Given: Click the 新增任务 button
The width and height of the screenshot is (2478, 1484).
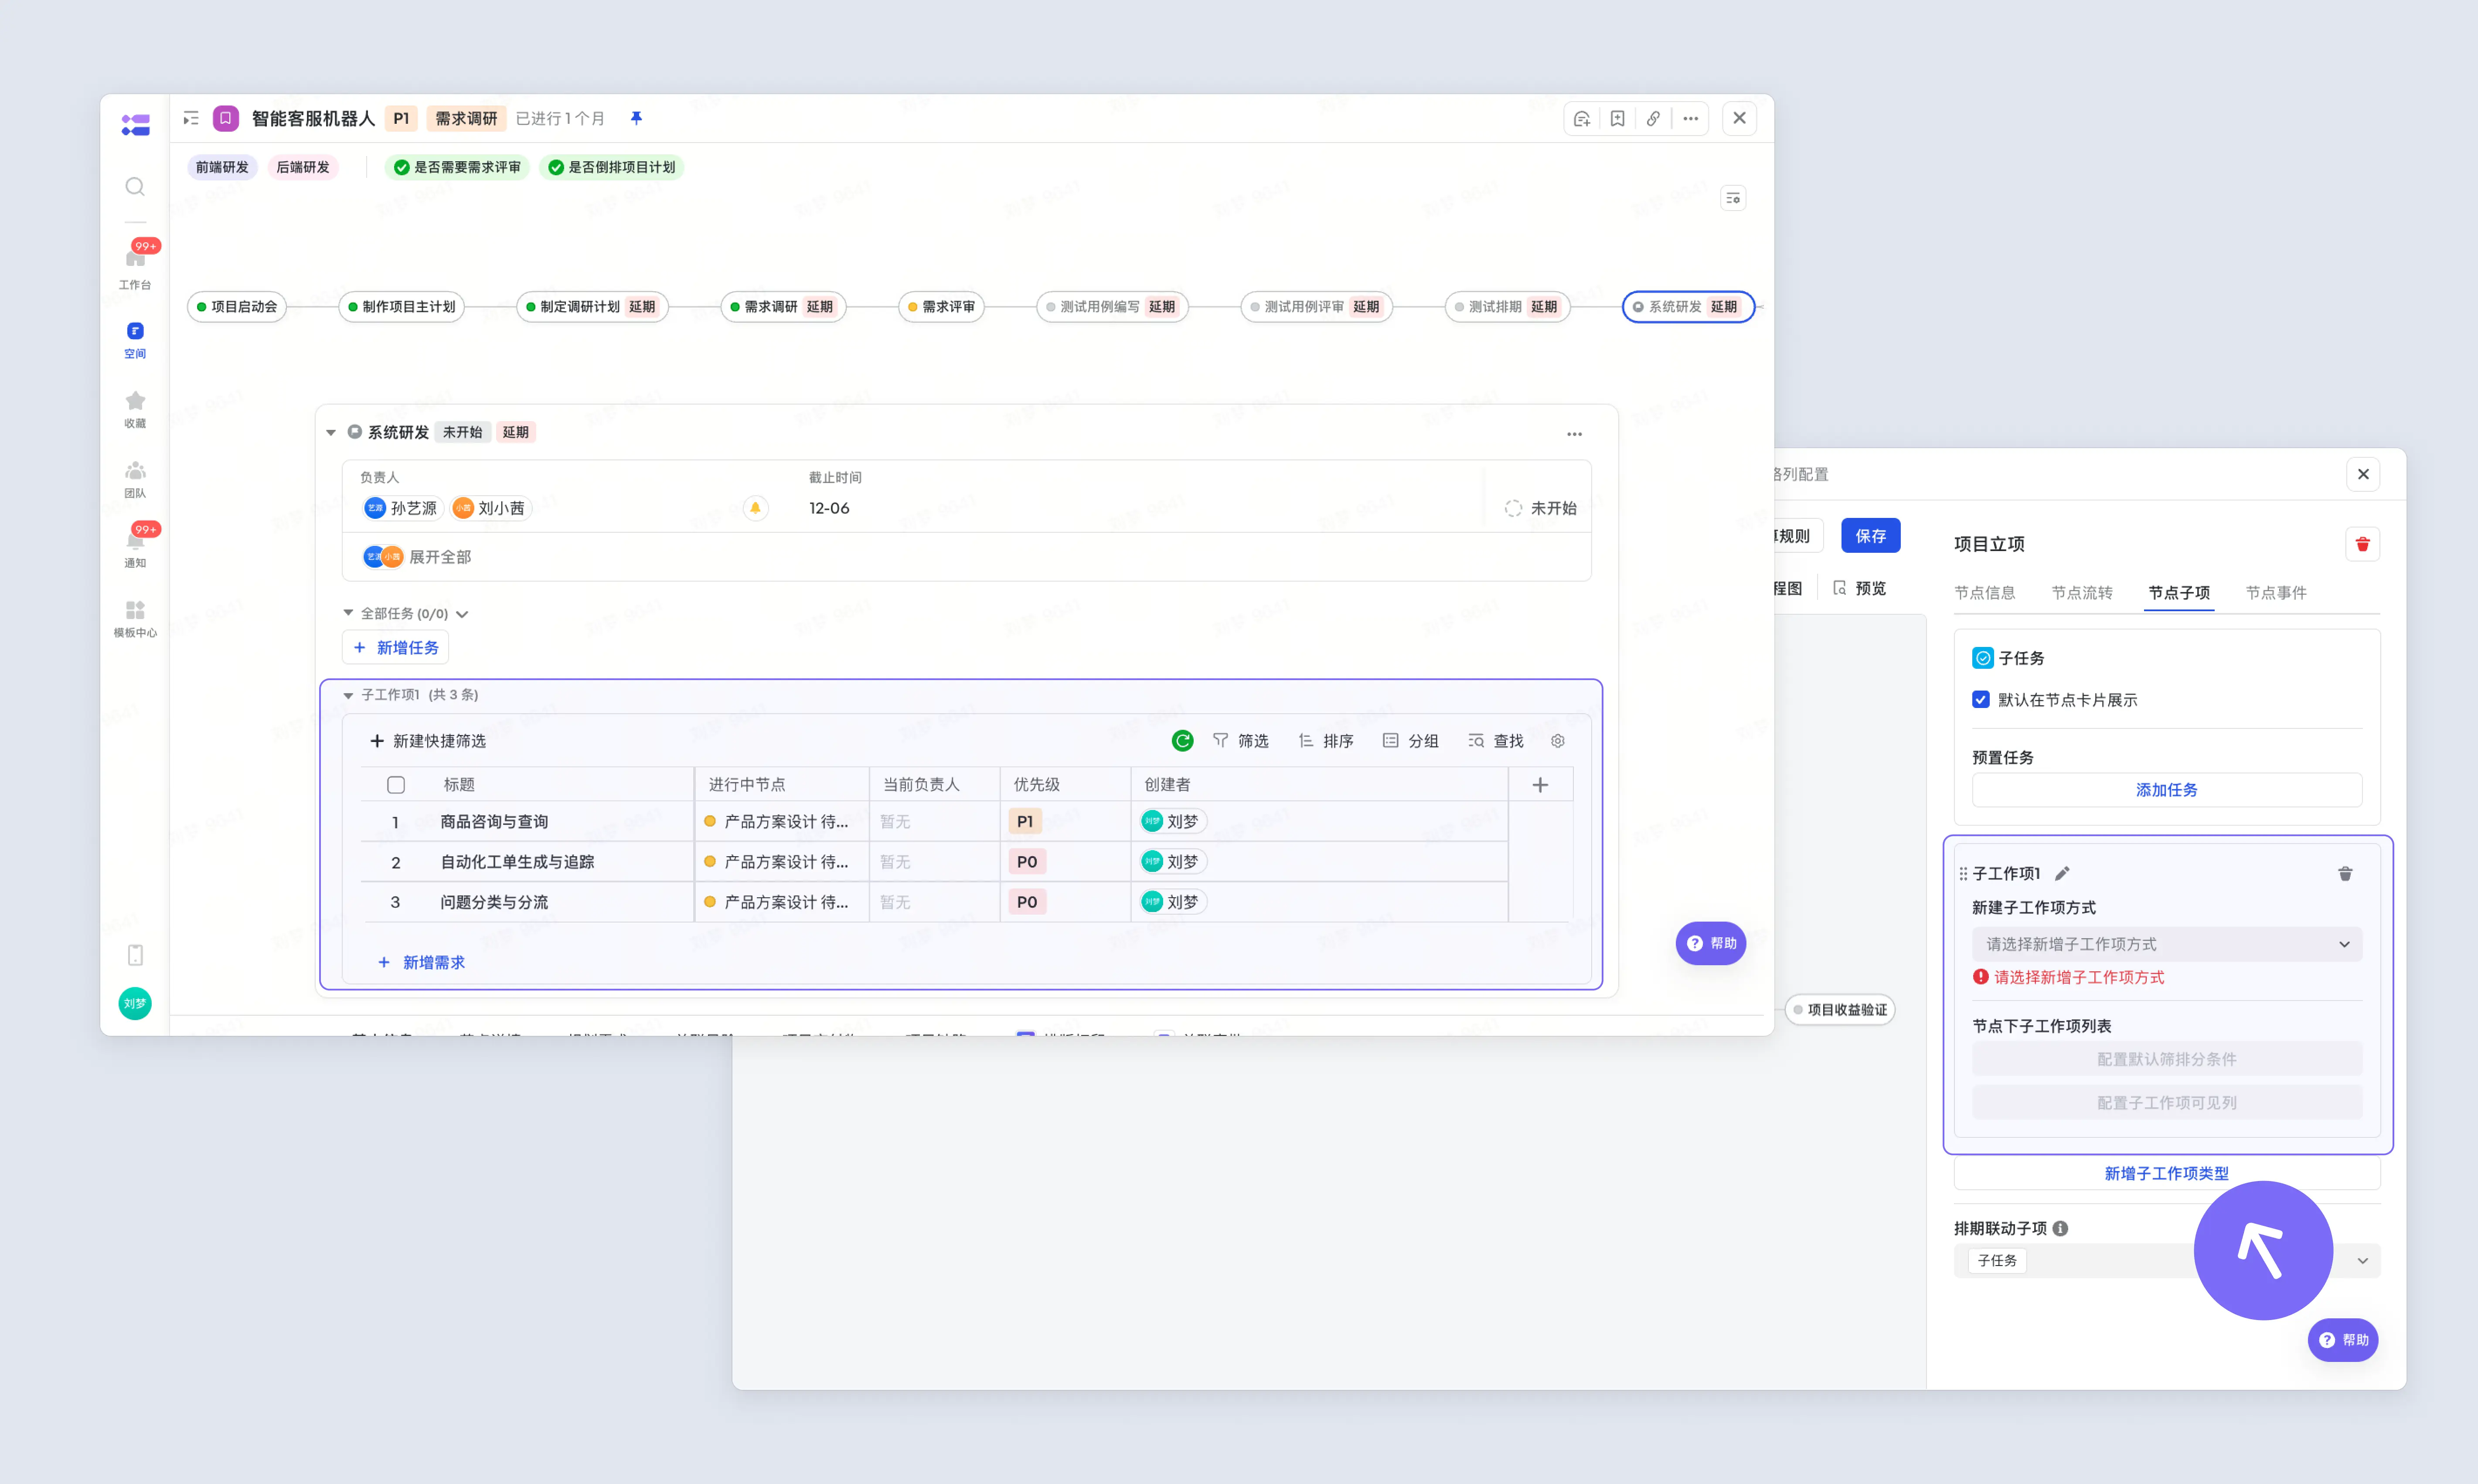Looking at the screenshot, I should 395,648.
